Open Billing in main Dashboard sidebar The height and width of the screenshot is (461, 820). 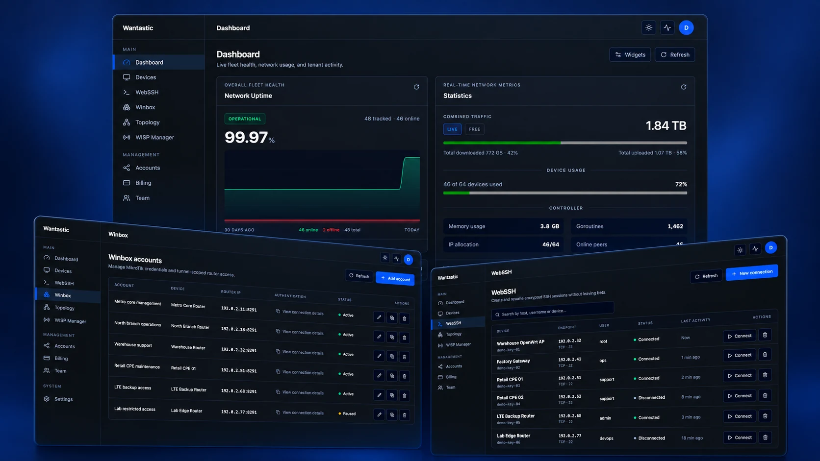coord(159,183)
